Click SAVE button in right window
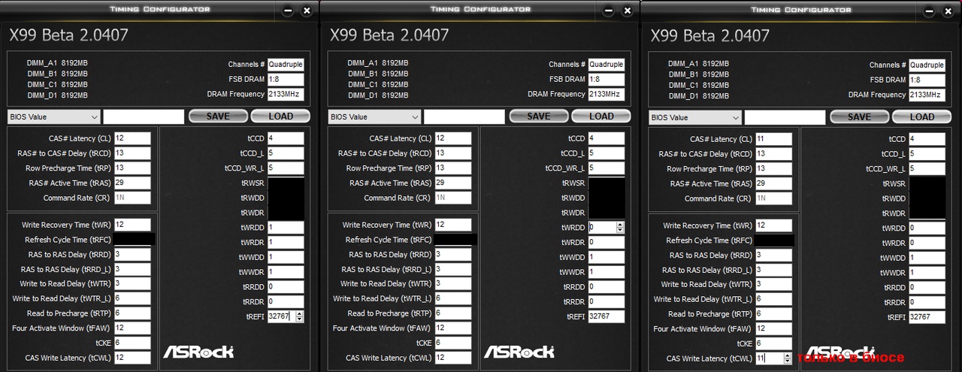The width and height of the screenshot is (962, 372). point(860,117)
